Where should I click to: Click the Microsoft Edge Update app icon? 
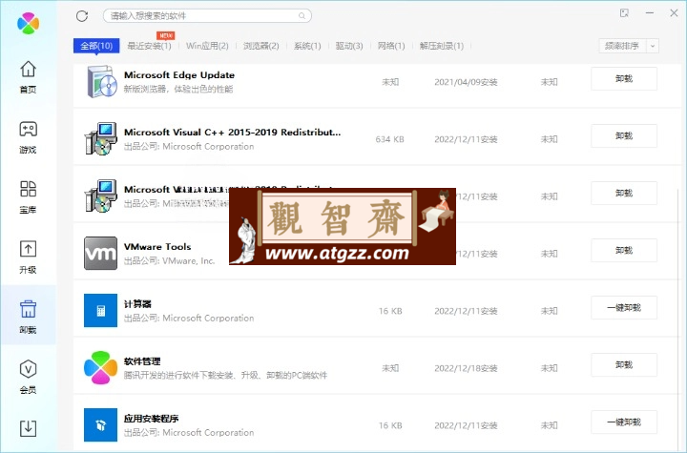101,81
